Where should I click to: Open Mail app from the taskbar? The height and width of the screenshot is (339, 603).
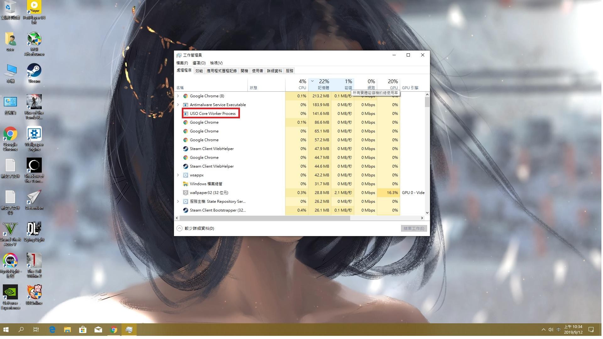98,330
